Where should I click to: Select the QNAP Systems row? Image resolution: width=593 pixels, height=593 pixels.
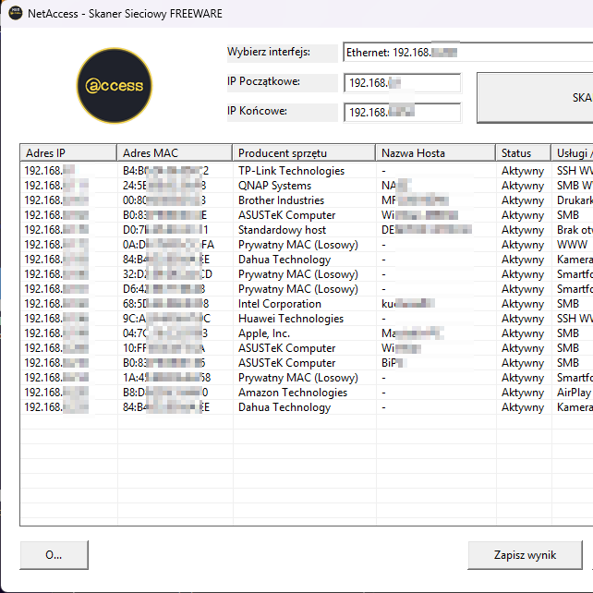307,186
